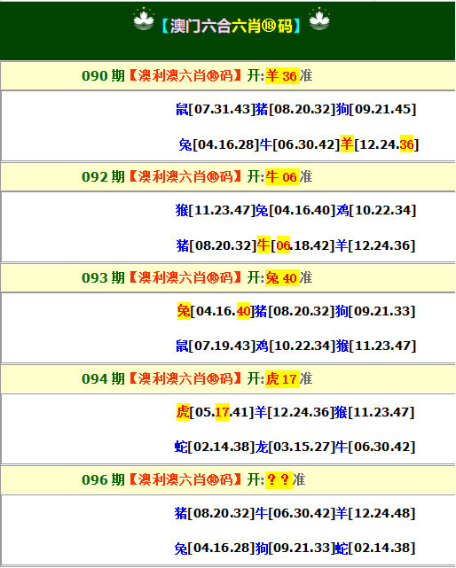
Task: Select the 090 期 period label
Action: click(x=104, y=75)
